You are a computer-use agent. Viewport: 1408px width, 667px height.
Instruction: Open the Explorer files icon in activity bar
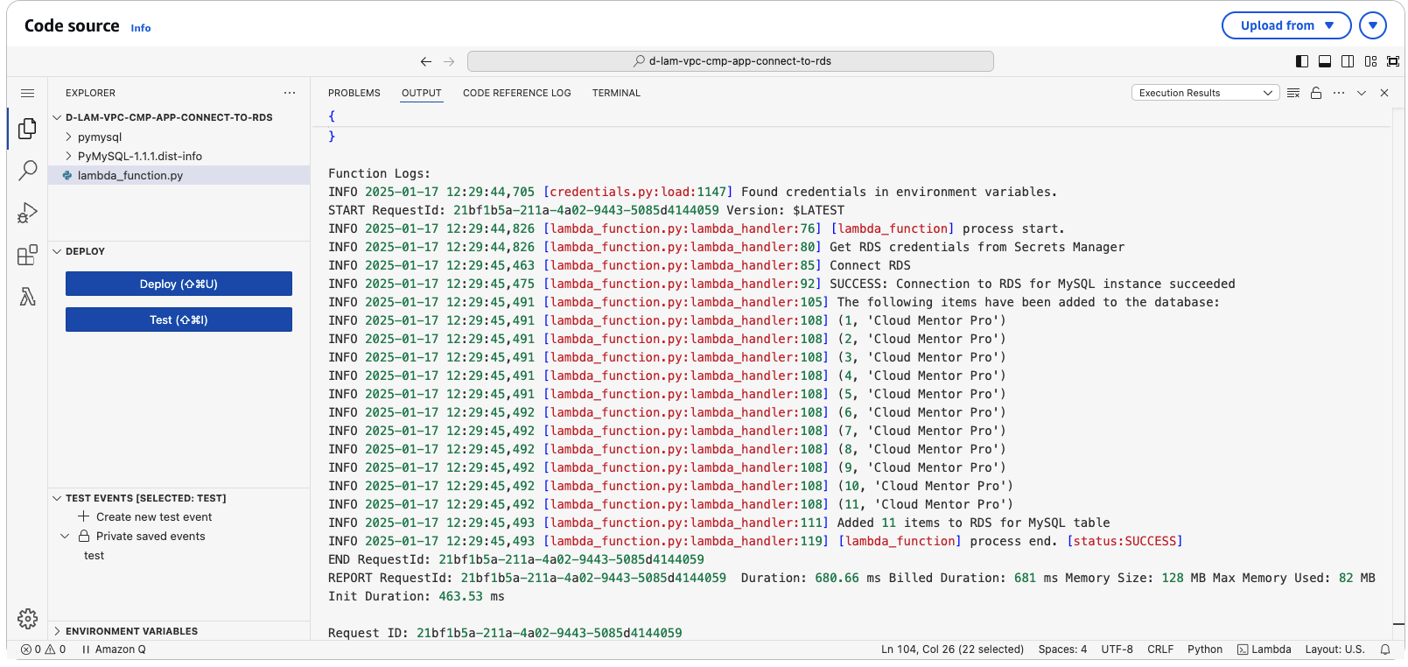coord(27,129)
